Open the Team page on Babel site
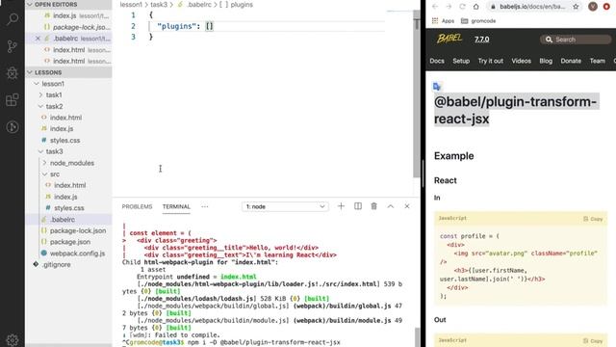The width and height of the screenshot is (616, 347). 597,61
